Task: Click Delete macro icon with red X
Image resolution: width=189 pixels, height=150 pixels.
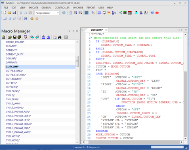Action: [25, 37]
